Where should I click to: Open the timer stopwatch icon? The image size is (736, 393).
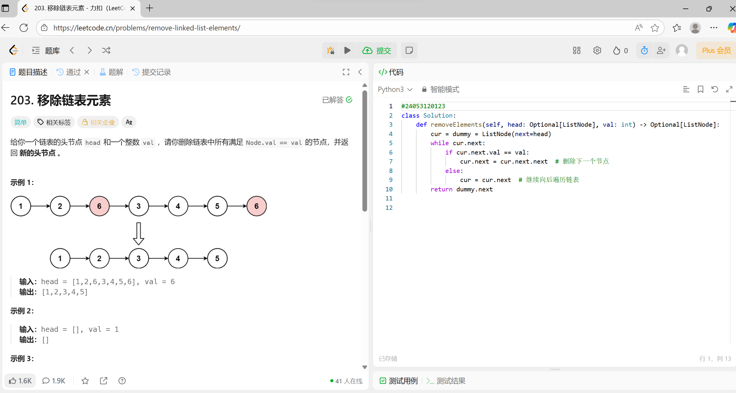pyautogui.click(x=644, y=50)
